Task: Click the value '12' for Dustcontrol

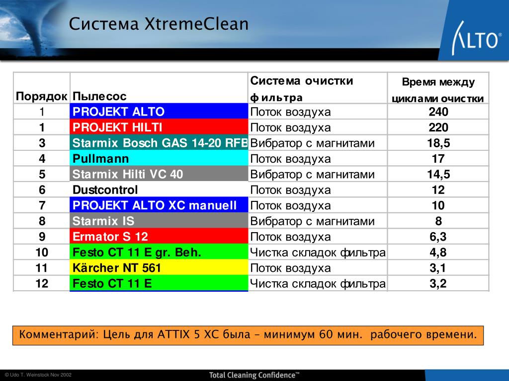Action: 438,190
